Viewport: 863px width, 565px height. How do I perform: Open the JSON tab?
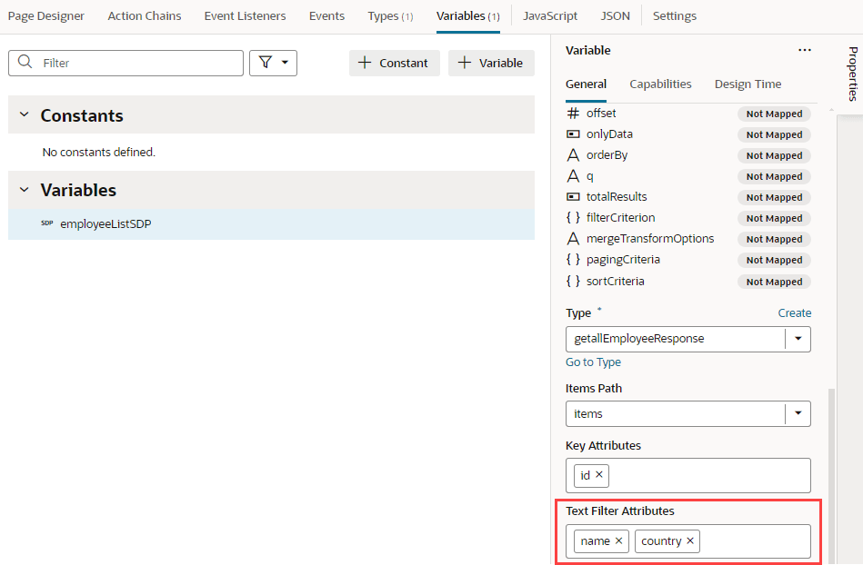coord(616,16)
